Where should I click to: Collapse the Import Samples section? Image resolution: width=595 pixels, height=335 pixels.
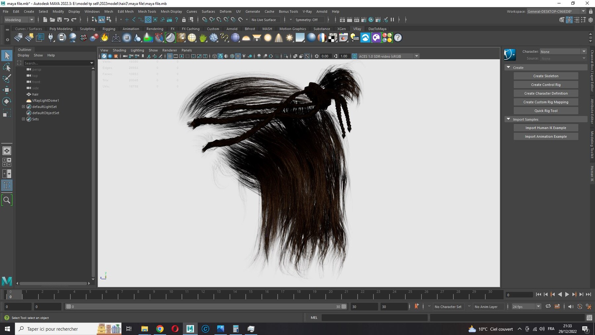[508, 119]
